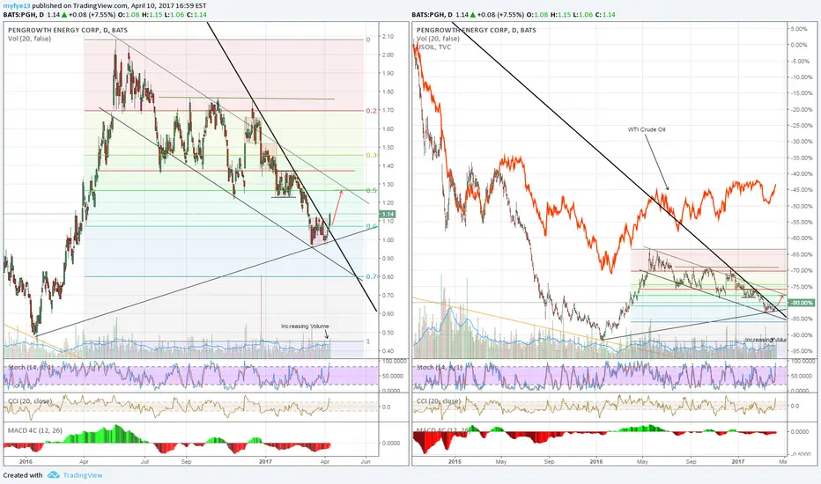Click 2015 on right chart time axis
Viewport: 821px width, 484px height.
pos(455,461)
